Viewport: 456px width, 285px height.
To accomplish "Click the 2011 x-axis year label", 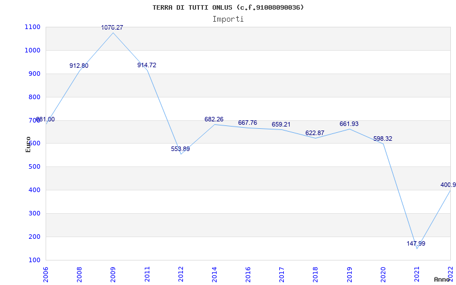I will point(147,274).
